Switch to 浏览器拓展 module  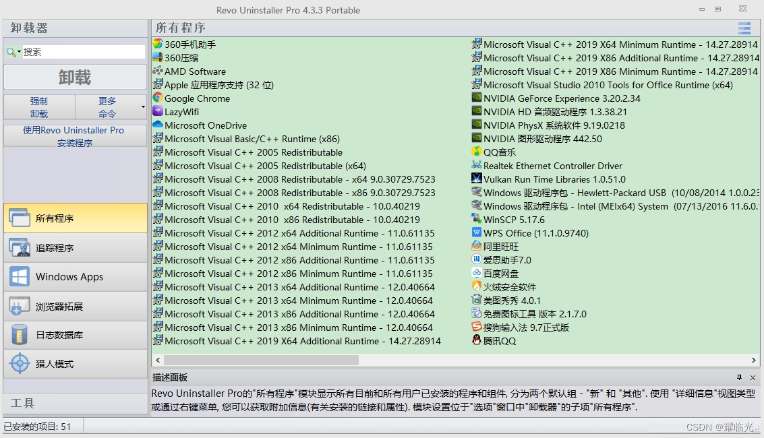[x=76, y=306]
